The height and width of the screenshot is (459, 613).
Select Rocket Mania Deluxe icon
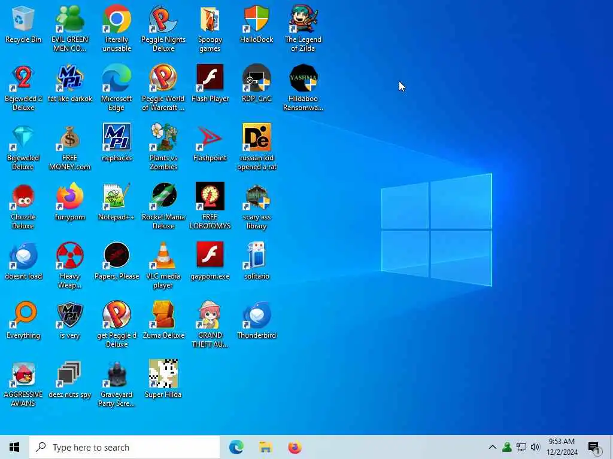coord(163,206)
